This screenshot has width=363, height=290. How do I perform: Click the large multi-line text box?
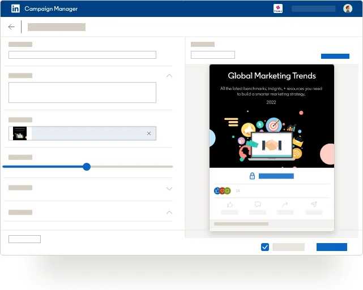click(x=83, y=93)
